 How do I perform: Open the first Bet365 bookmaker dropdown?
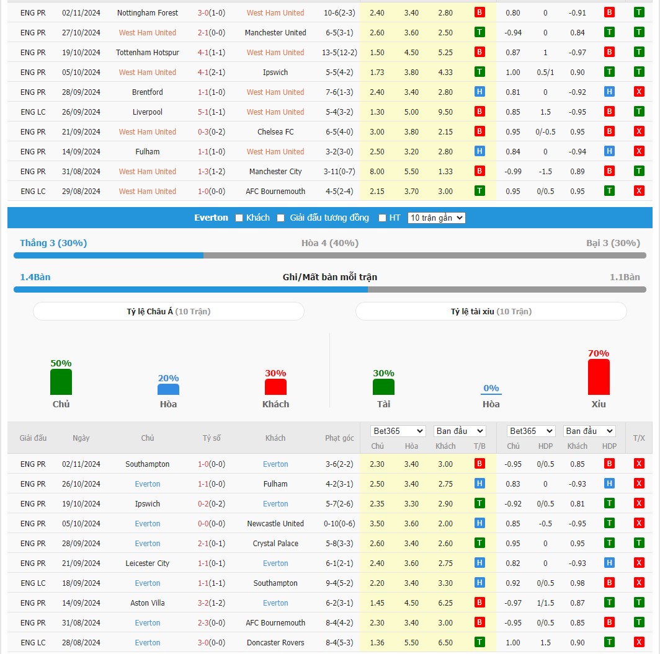(398, 431)
